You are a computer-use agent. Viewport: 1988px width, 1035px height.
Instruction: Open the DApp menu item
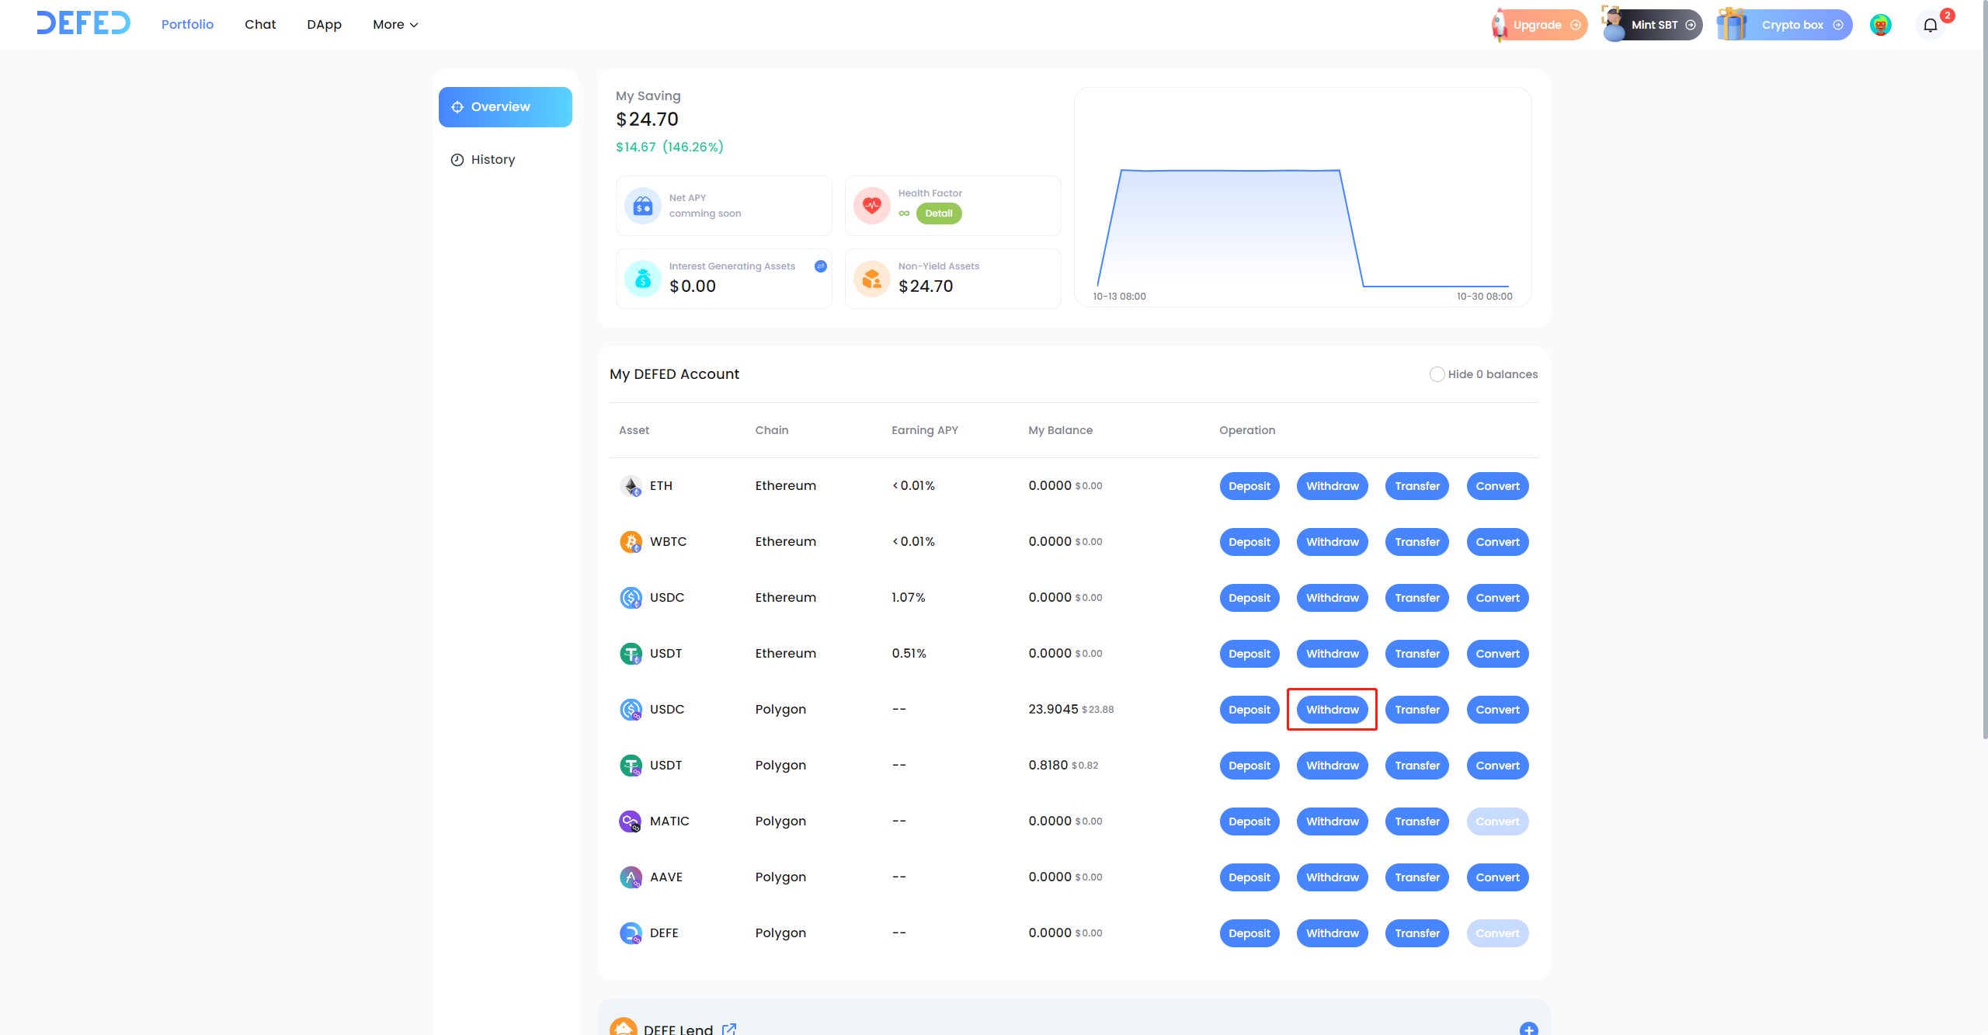click(x=324, y=25)
